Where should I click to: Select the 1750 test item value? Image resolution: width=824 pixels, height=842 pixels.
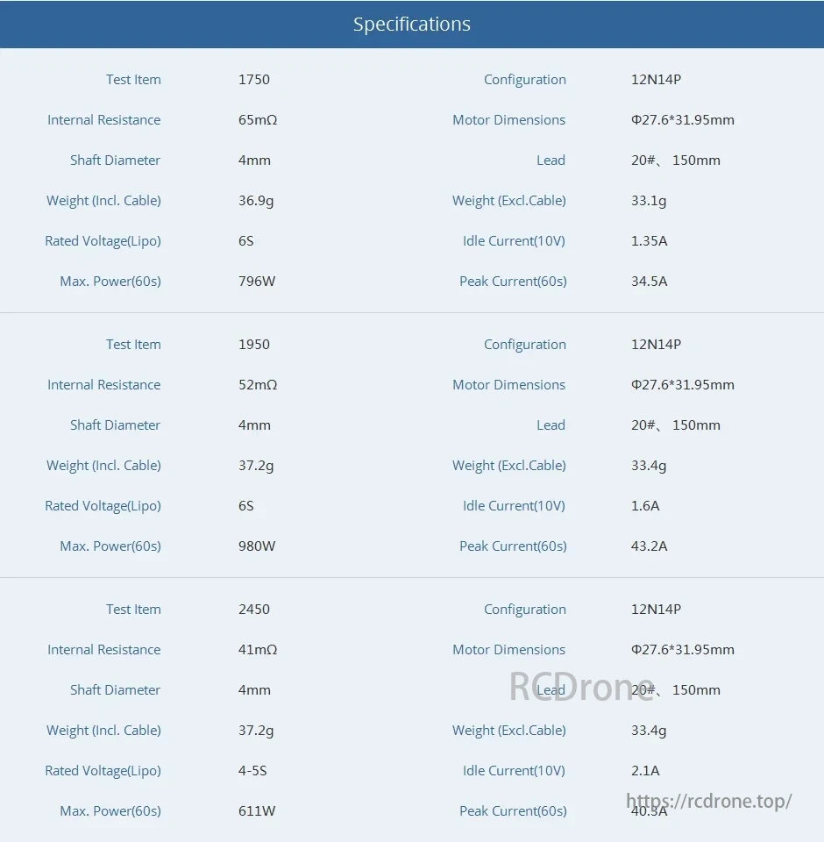[x=254, y=80]
